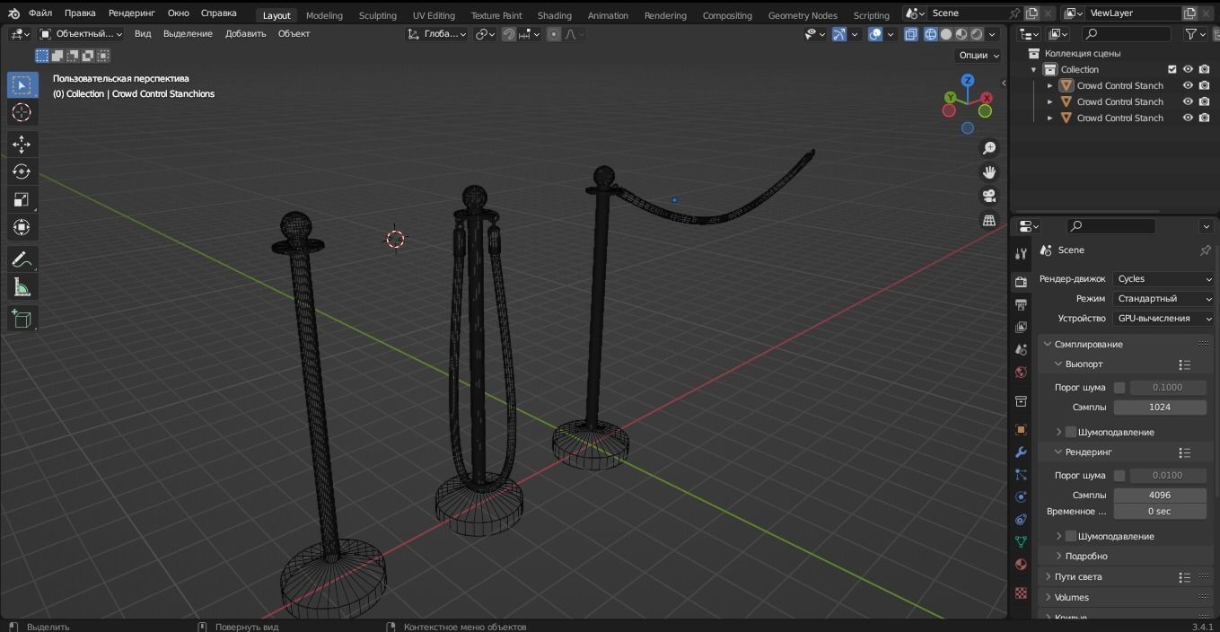The height and width of the screenshot is (632, 1220).
Task: Select the 3D Cursor tool
Action: click(22, 112)
